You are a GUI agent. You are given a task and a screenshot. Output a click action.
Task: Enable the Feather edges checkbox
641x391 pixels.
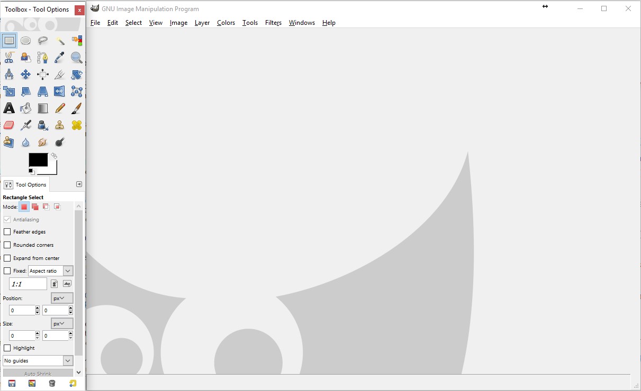(7, 232)
